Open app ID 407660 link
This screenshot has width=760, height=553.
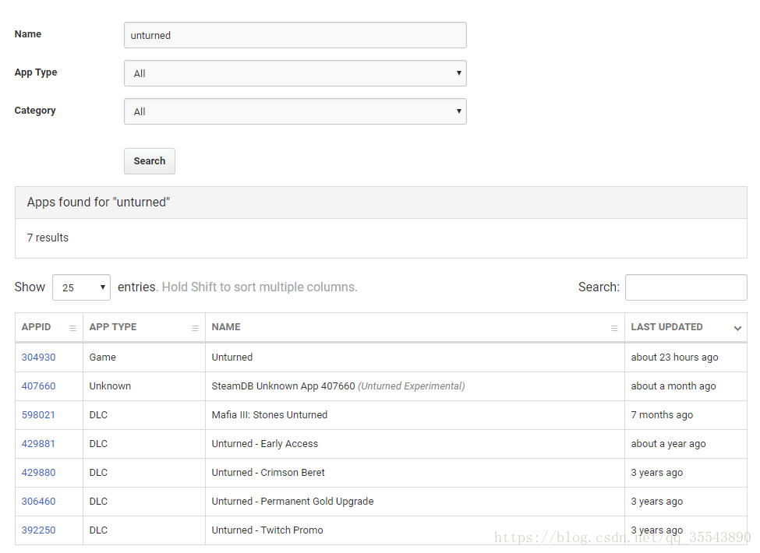[x=38, y=386]
